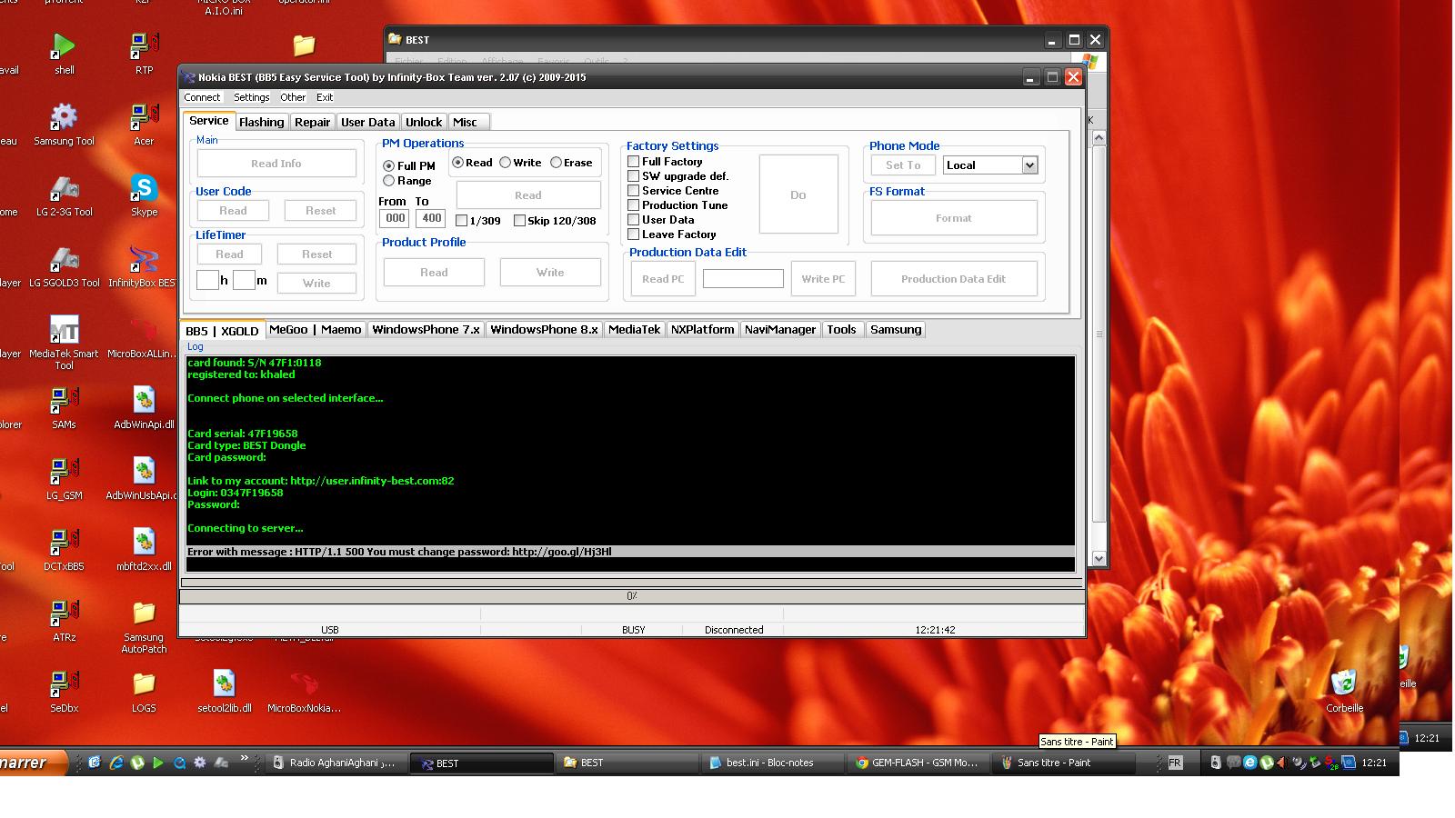Click uTorrent icon in quick launch

[137, 763]
